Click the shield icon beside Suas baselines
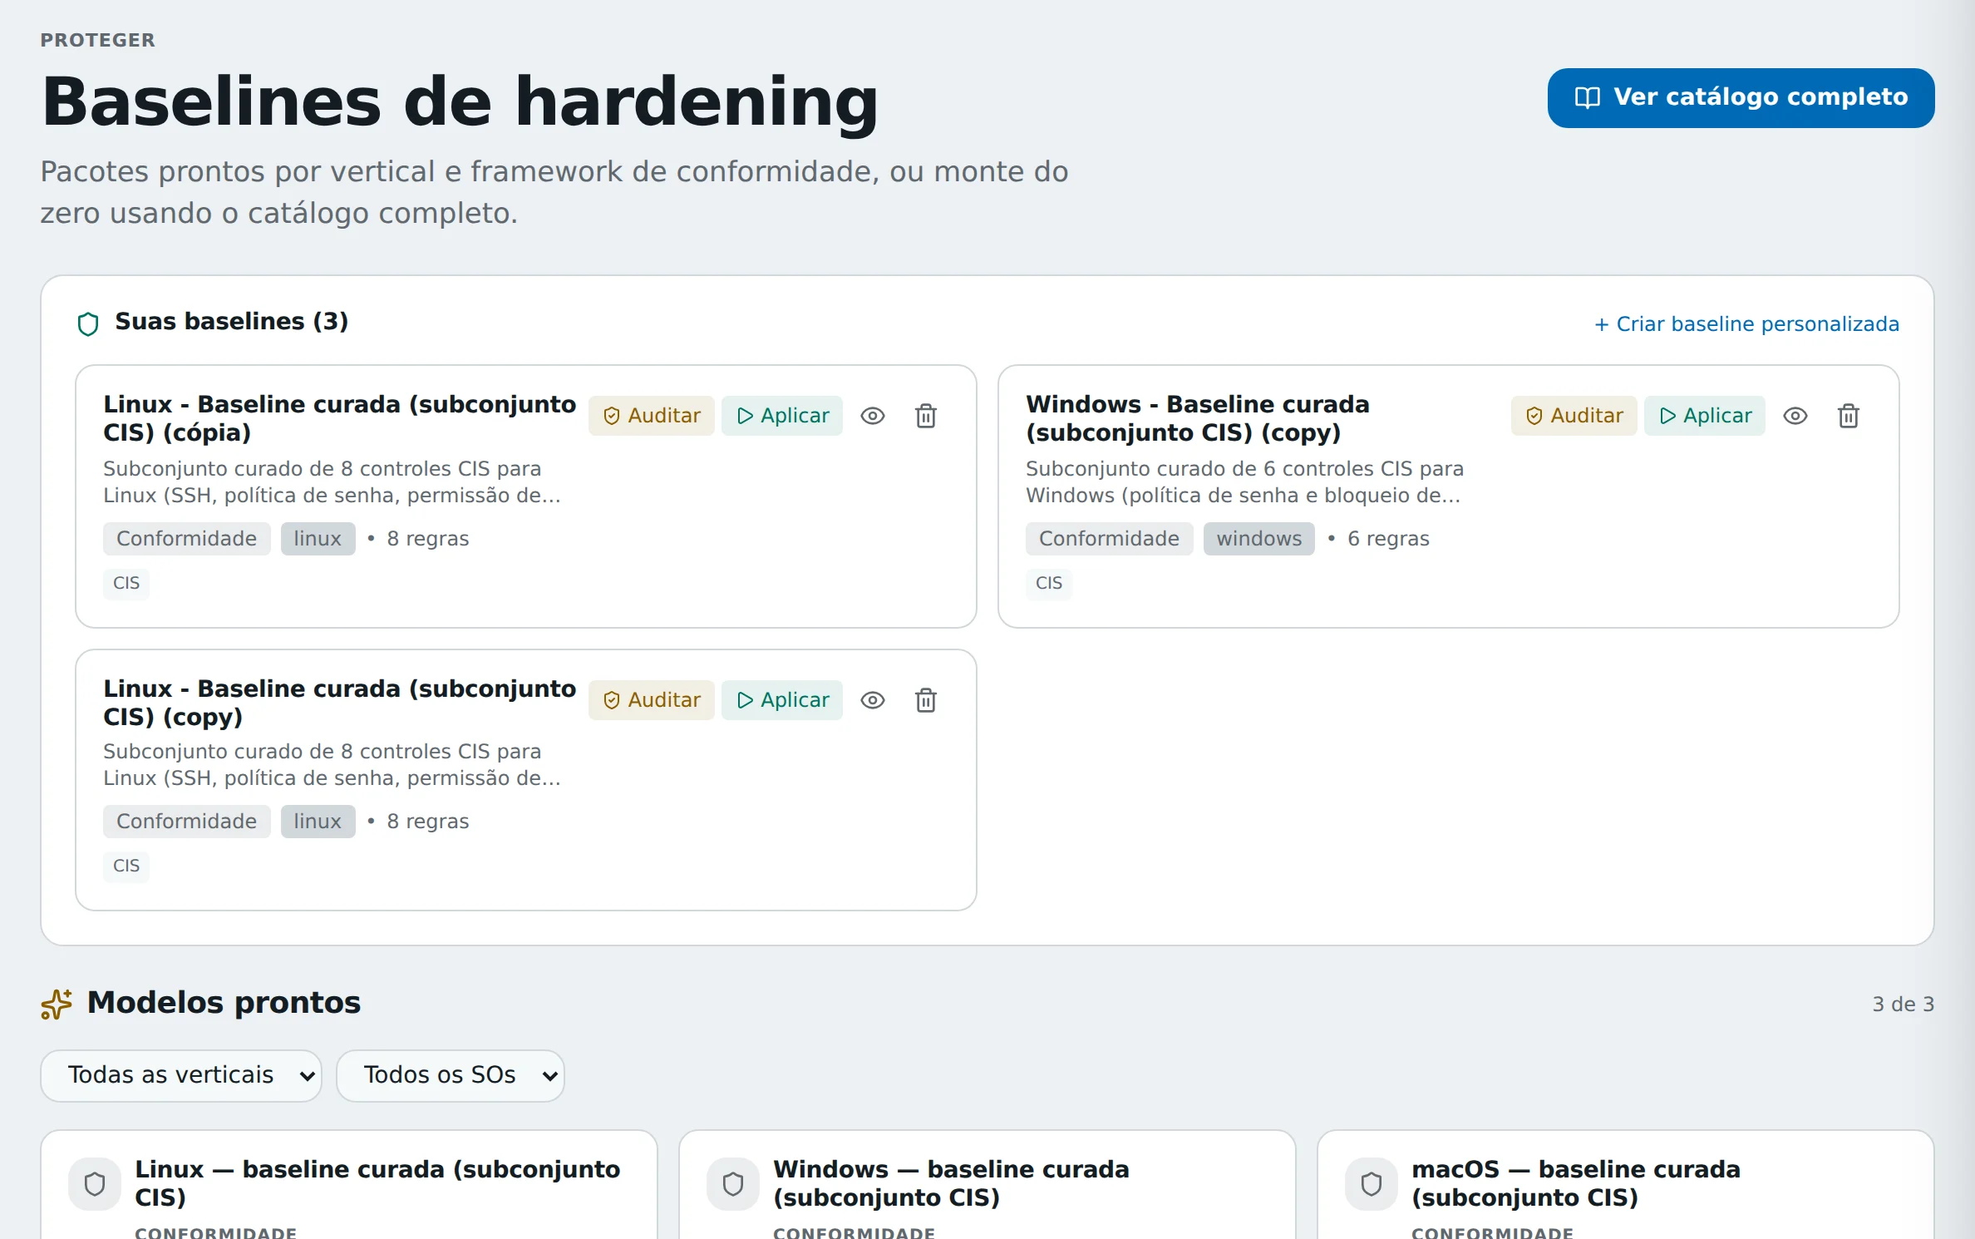This screenshot has width=1975, height=1239. 88,323
